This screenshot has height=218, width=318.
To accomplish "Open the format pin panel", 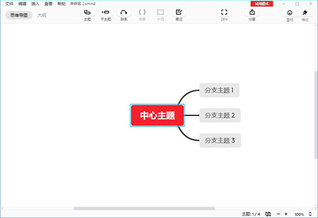I will (x=305, y=13).
